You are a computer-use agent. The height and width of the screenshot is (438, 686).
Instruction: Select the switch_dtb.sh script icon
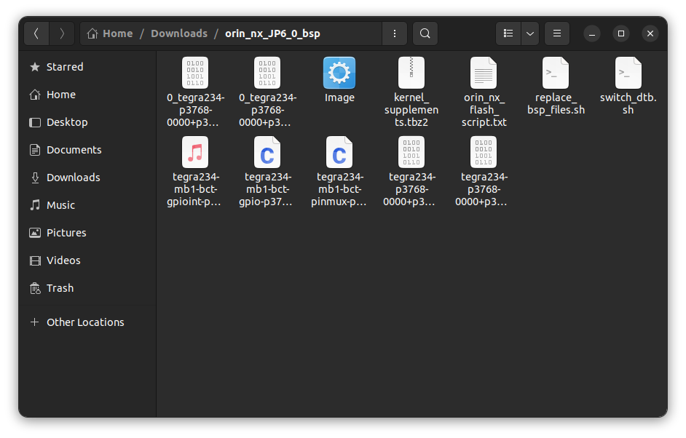pyautogui.click(x=628, y=73)
